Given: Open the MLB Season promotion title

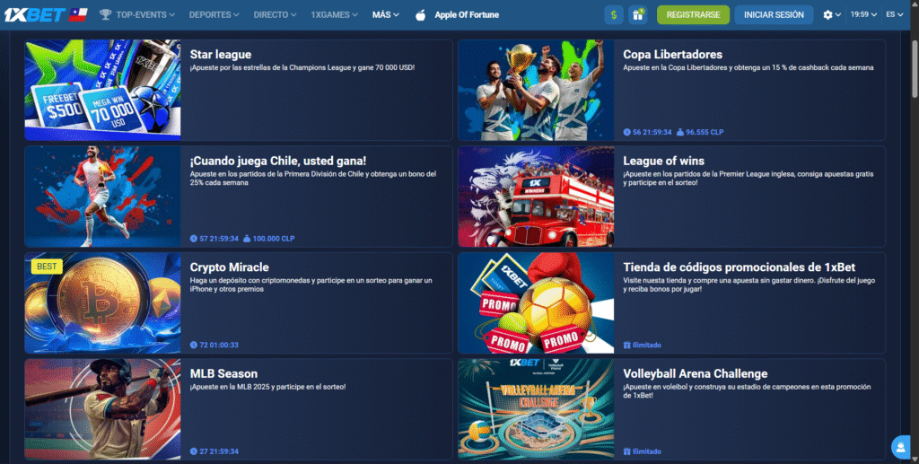Looking at the screenshot, I should (223, 373).
